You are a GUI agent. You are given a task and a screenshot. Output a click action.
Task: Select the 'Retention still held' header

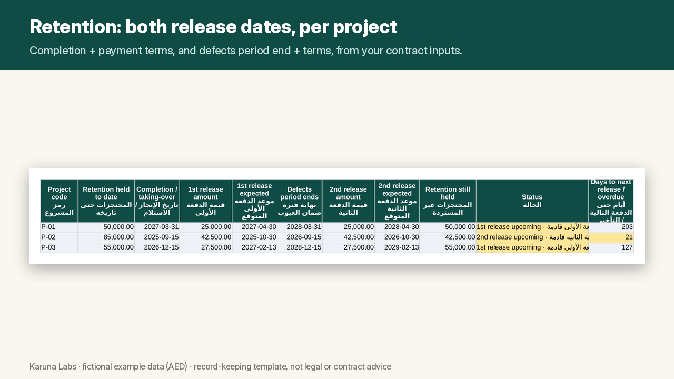pos(448,201)
